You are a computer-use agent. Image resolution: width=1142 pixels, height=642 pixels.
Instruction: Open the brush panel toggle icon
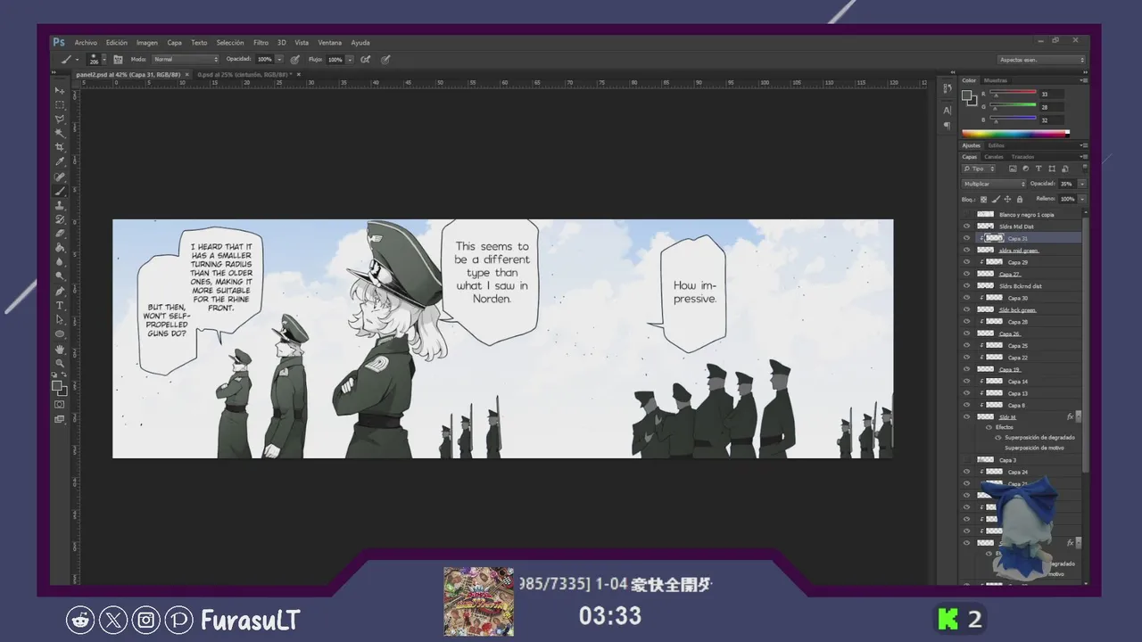point(118,60)
